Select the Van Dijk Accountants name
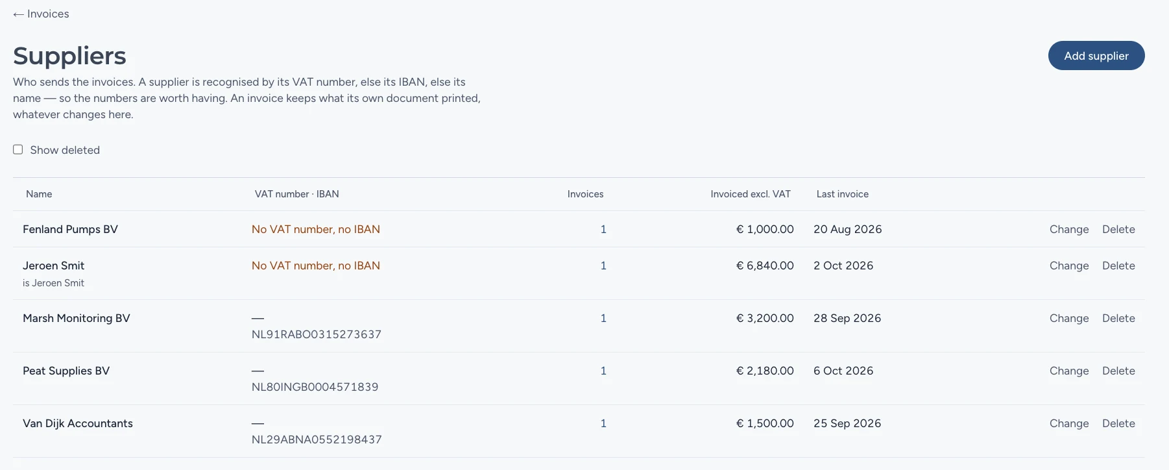The image size is (1169, 470). point(78,423)
